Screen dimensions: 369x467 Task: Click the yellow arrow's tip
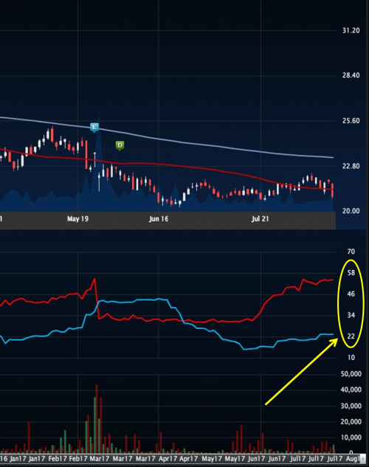[337, 339]
